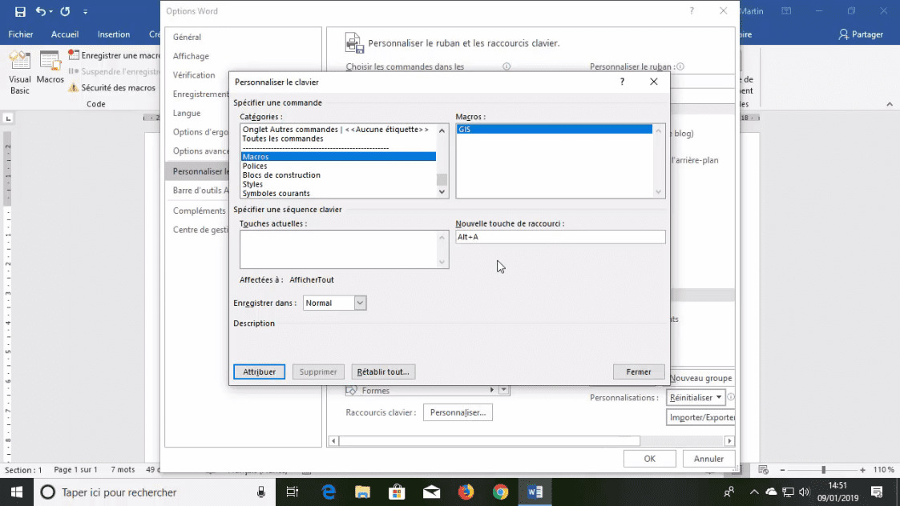Launch Microsoft Edge from the taskbar
Image resolution: width=900 pixels, height=506 pixels.
329,492
